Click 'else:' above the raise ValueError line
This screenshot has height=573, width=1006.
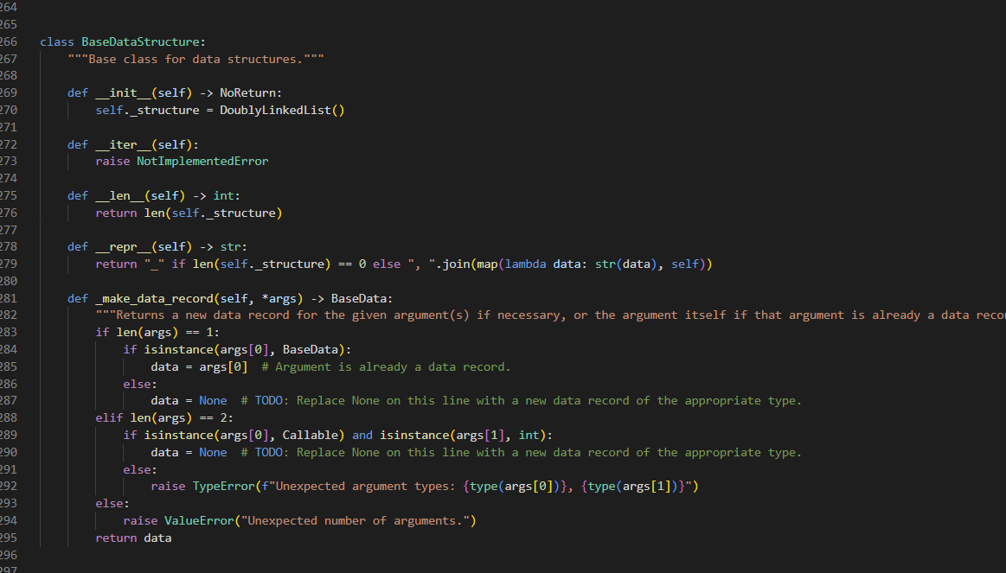click(x=113, y=504)
